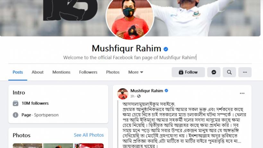Click the search magnifier icon on the page
Screen dimensions: 263x148
(229, 72)
